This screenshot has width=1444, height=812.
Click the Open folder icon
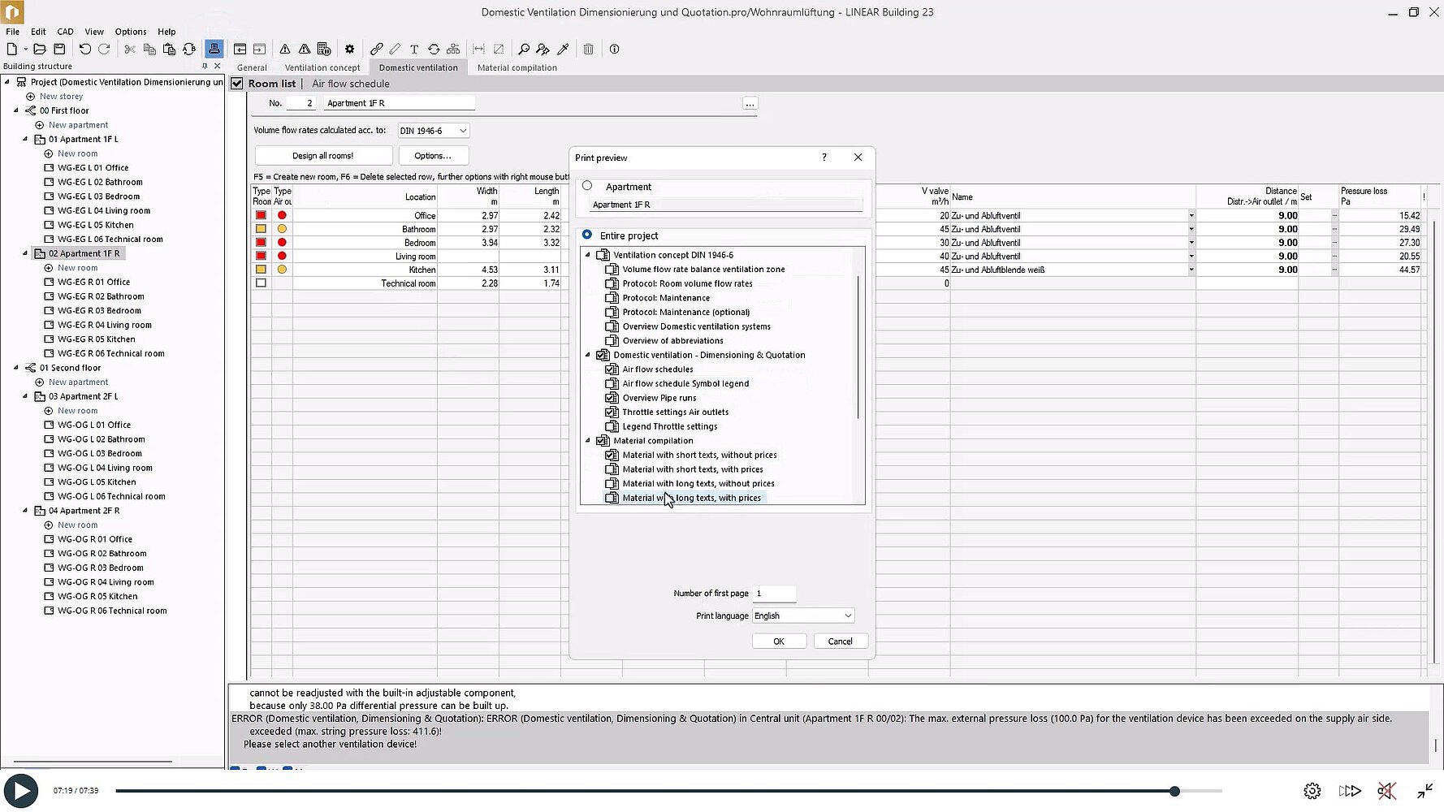pyautogui.click(x=39, y=50)
